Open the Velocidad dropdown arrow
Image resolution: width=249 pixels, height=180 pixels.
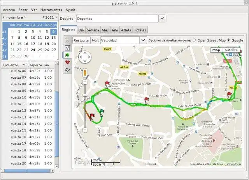click(143, 40)
